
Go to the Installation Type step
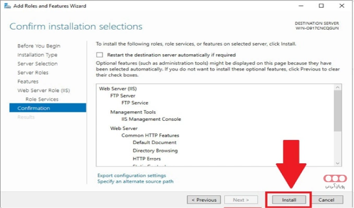(x=37, y=55)
